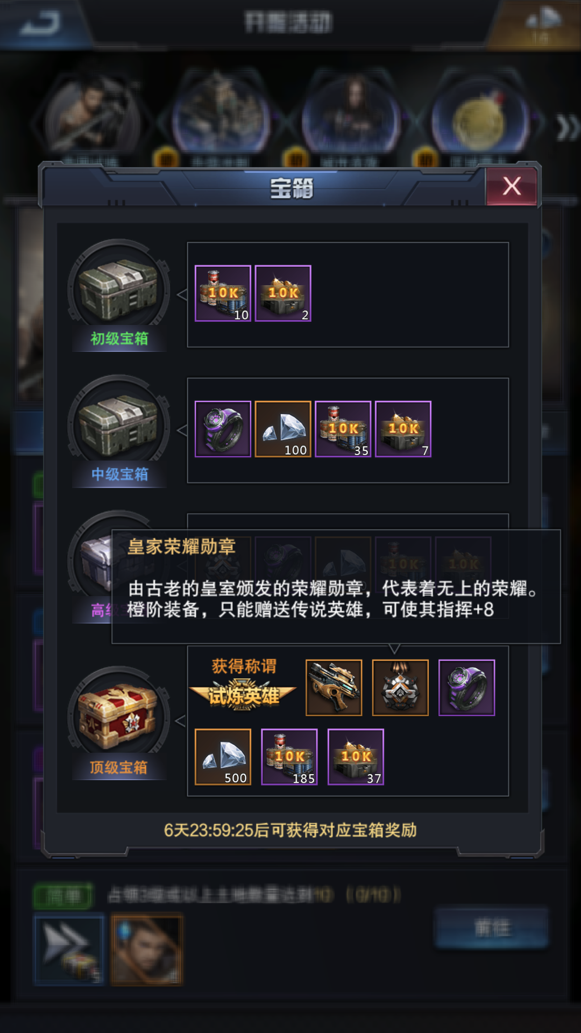Close the 宝箱 popup window

[x=512, y=186]
